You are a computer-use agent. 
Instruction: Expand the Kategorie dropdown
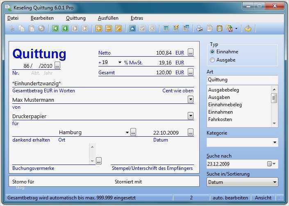pos(275,142)
